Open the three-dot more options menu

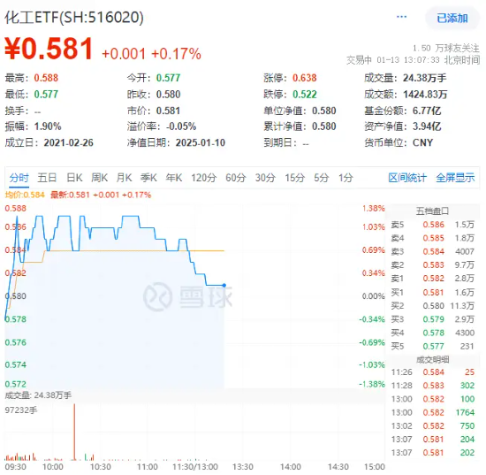(401, 17)
